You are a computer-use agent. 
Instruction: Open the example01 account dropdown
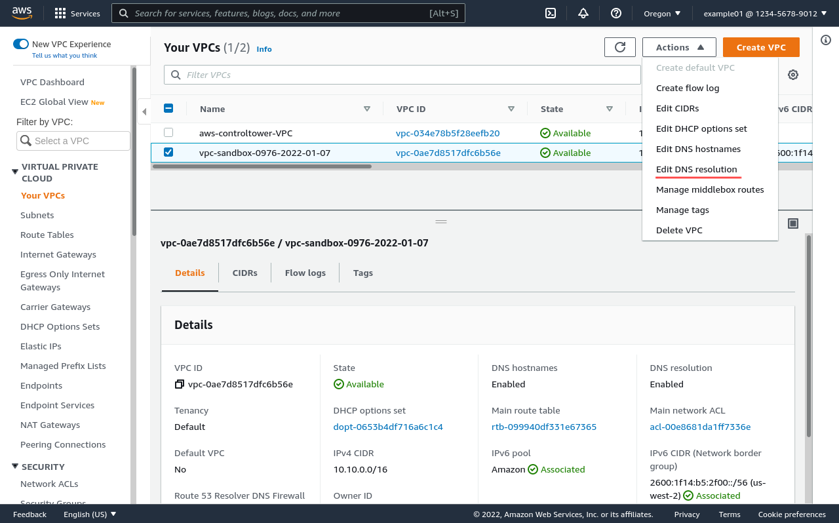click(765, 13)
